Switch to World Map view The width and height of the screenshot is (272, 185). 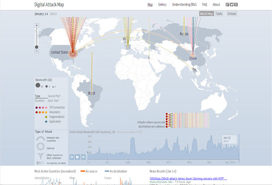point(206,14)
